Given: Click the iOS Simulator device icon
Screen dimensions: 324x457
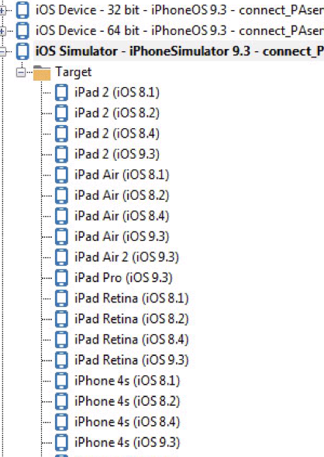Looking at the screenshot, I should (22, 51).
